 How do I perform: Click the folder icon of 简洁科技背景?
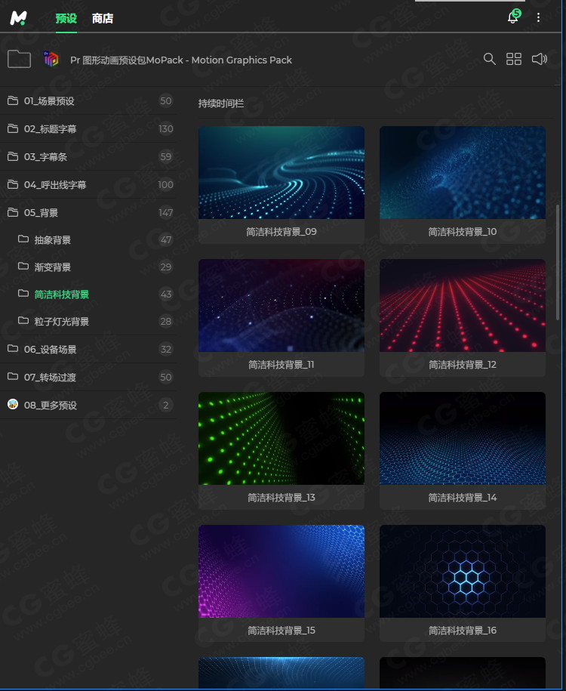point(23,294)
